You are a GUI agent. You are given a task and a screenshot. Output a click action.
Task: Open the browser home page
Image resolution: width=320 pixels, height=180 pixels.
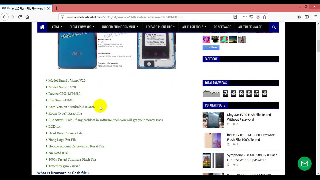tap(27, 17)
